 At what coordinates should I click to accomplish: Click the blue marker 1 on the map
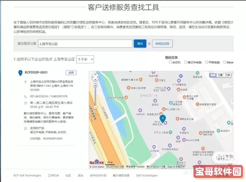(163, 119)
